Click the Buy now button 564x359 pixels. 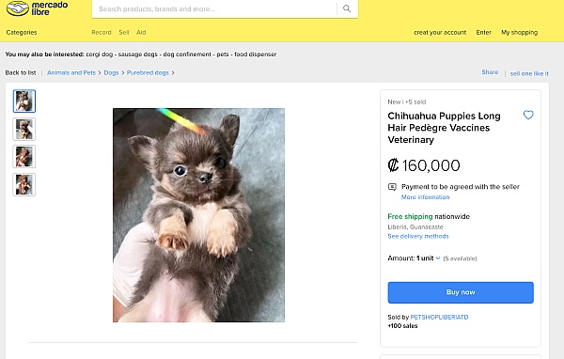click(x=461, y=292)
